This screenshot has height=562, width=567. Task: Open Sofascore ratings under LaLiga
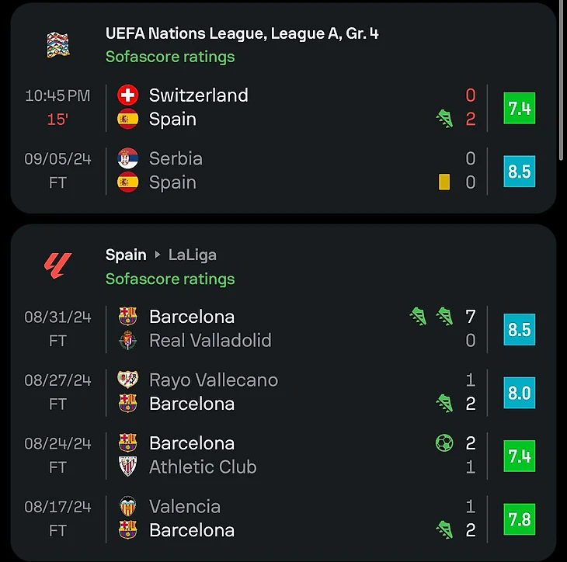point(170,279)
